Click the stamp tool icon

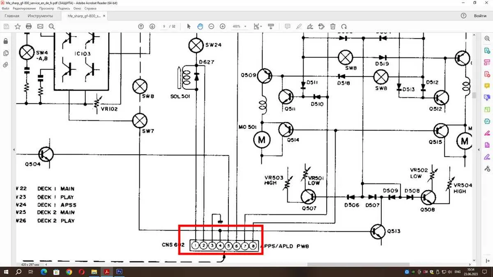coord(322,26)
